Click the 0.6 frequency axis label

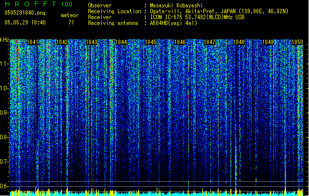[x=4, y=186]
